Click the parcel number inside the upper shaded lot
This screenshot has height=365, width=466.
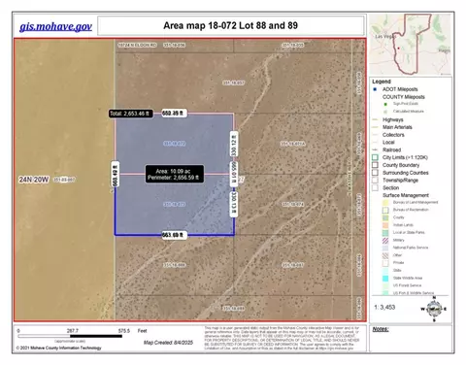[x=175, y=144]
